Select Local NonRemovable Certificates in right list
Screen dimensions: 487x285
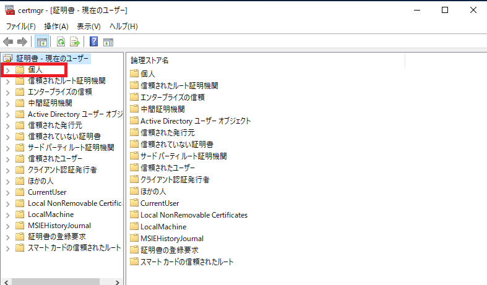(x=194, y=215)
